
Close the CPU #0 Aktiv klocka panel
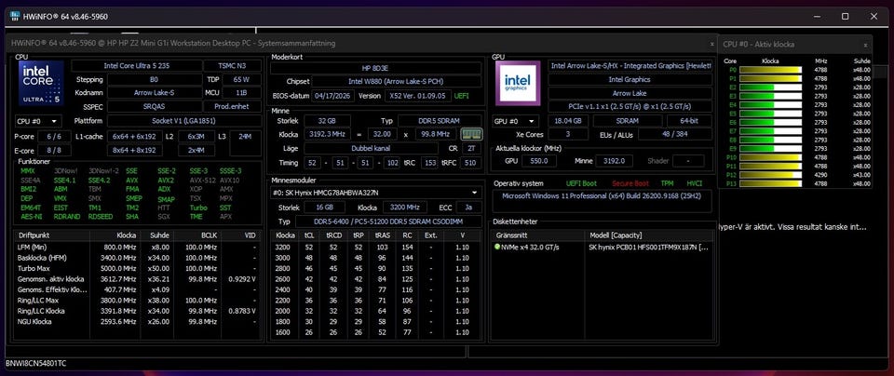tap(865, 45)
